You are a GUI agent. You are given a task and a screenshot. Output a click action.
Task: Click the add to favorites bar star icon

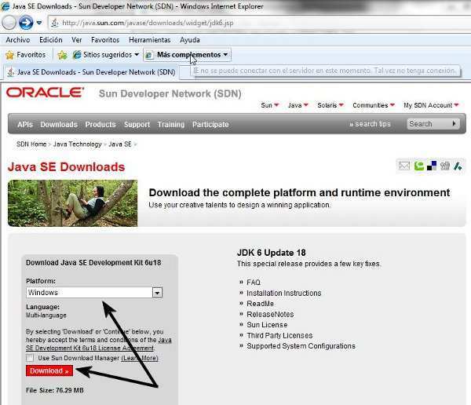tap(62, 55)
